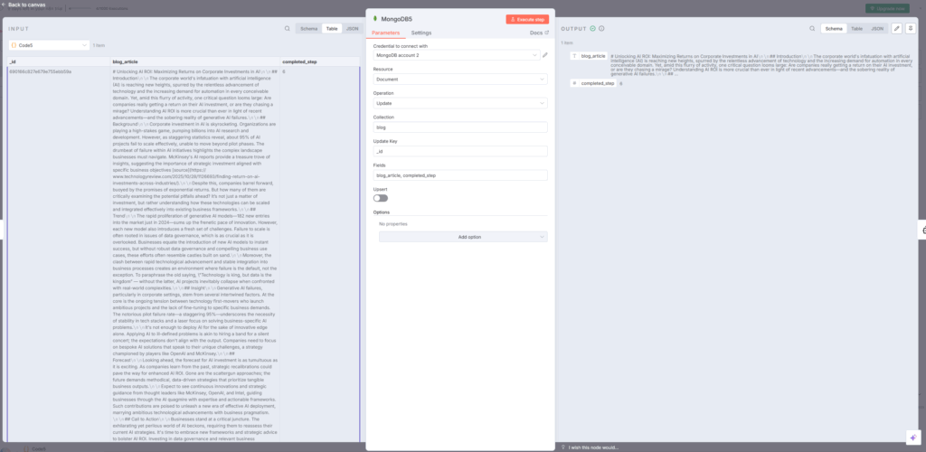This screenshot has width=926, height=452.
Task: Click the Collection input field
Action: (x=460, y=127)
